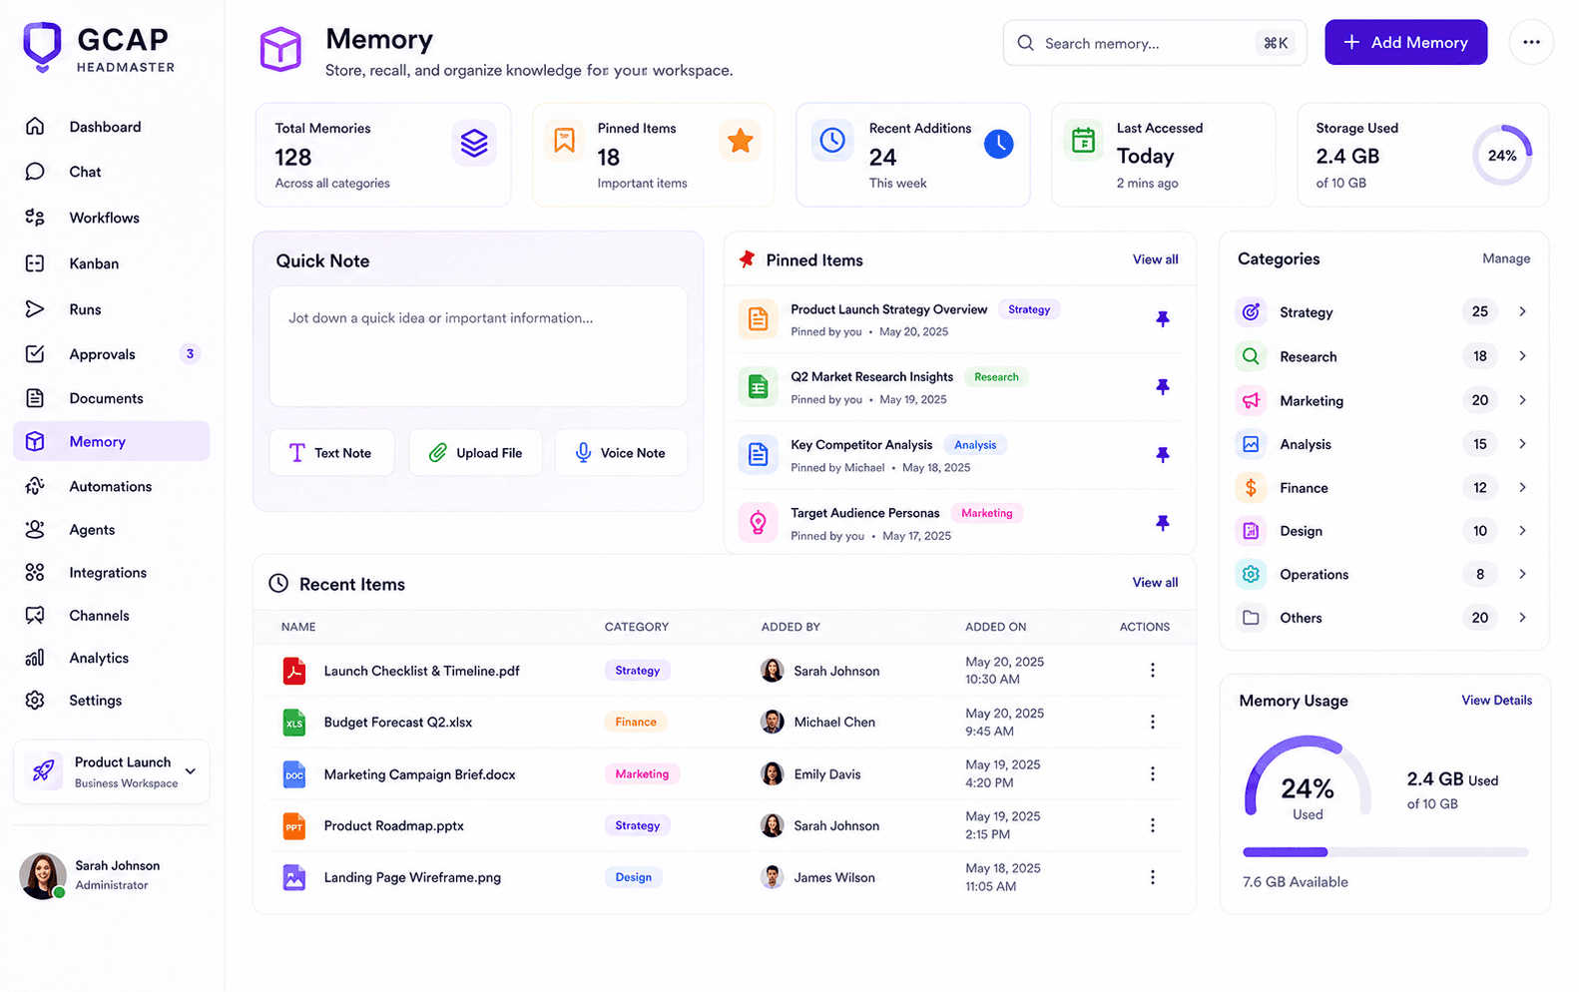Click the Pinned Items star icon

[x=740, y=141]
